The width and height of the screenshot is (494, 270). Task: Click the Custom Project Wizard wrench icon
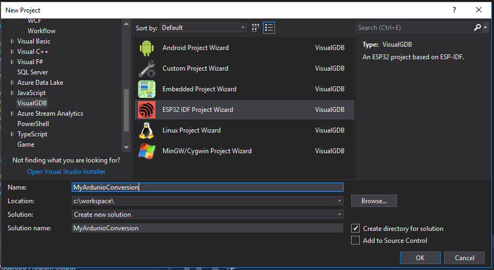click(147, 68)
